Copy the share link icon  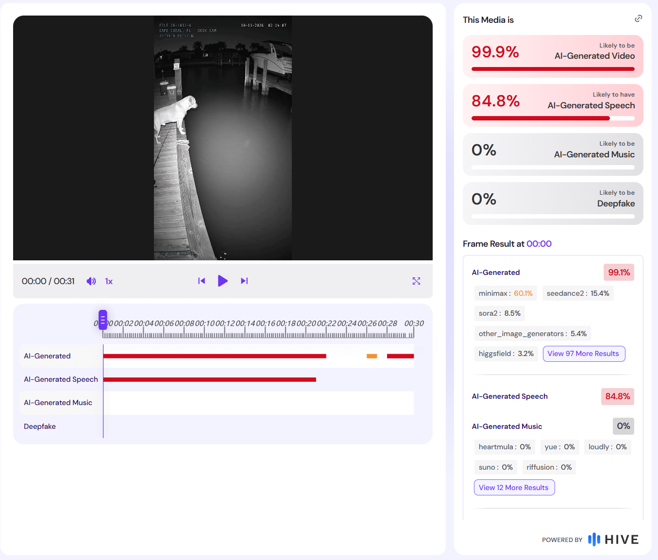(x=638, y=18)
